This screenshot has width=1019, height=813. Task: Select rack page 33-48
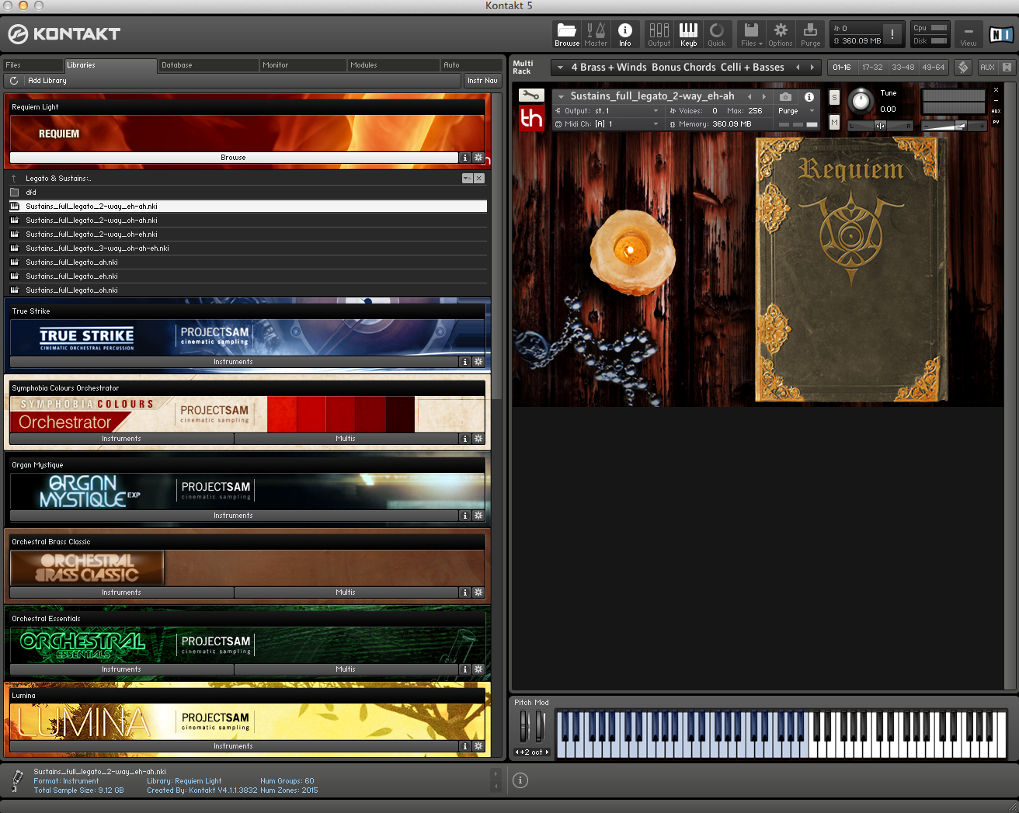[902, 68]
